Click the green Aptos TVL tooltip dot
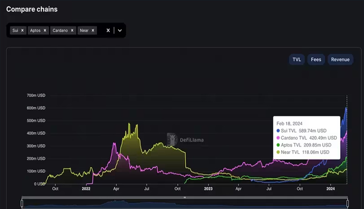The width and height of the screenshot is (364, 209). (278, 145)
